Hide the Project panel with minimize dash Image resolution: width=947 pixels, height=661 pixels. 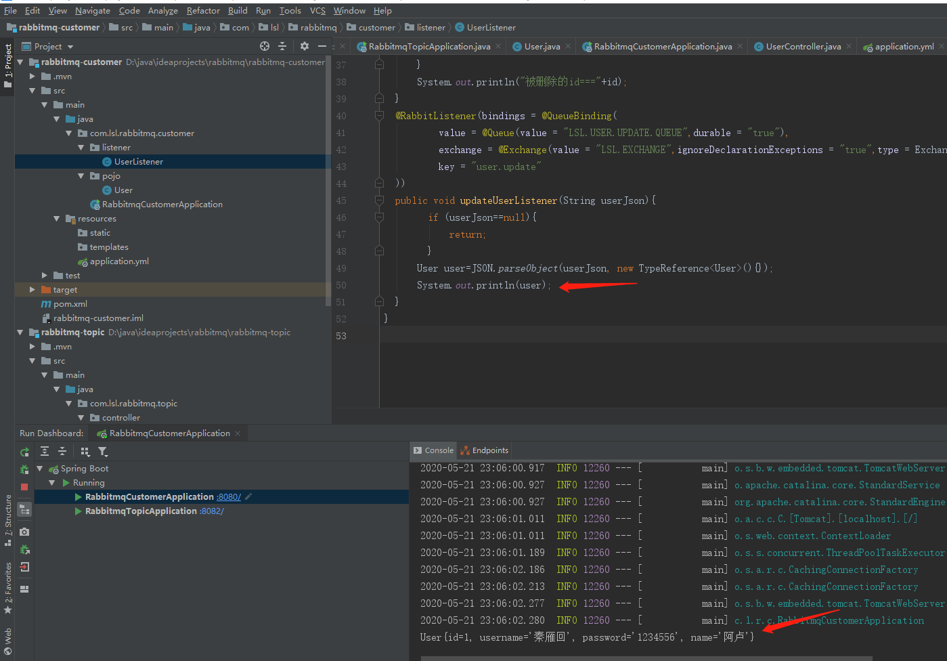322,46
